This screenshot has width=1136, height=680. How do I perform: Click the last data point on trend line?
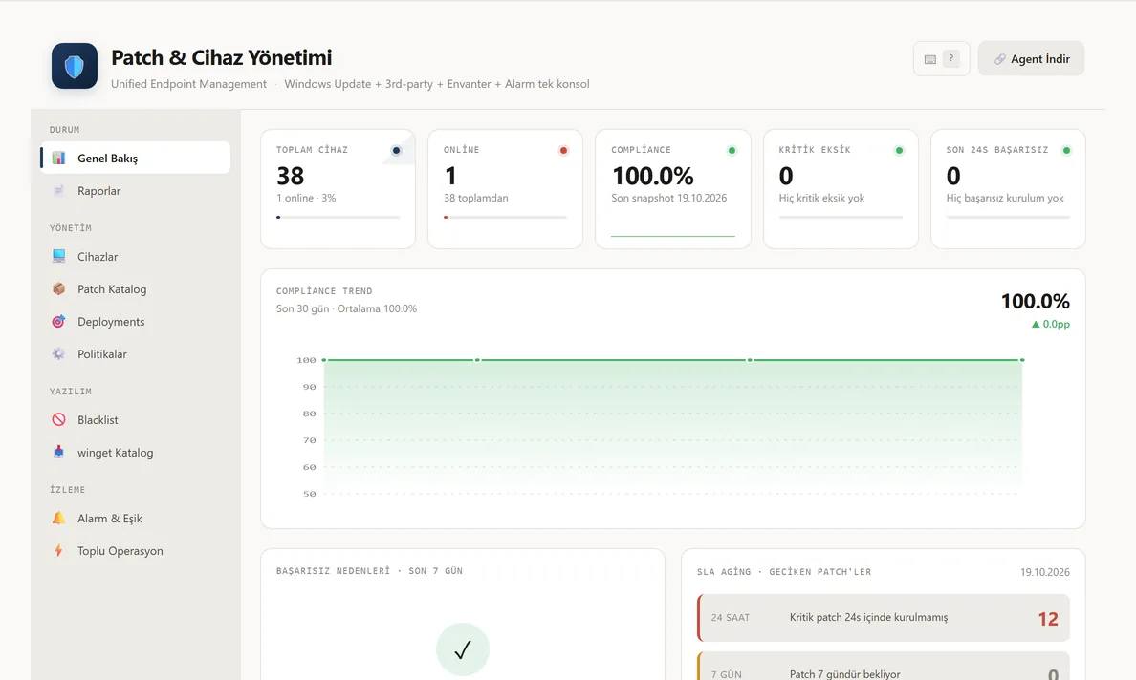(x=1022, y=359)
